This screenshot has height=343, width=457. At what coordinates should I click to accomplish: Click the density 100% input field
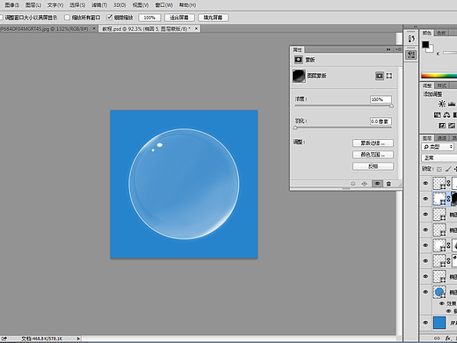point(381,99)
